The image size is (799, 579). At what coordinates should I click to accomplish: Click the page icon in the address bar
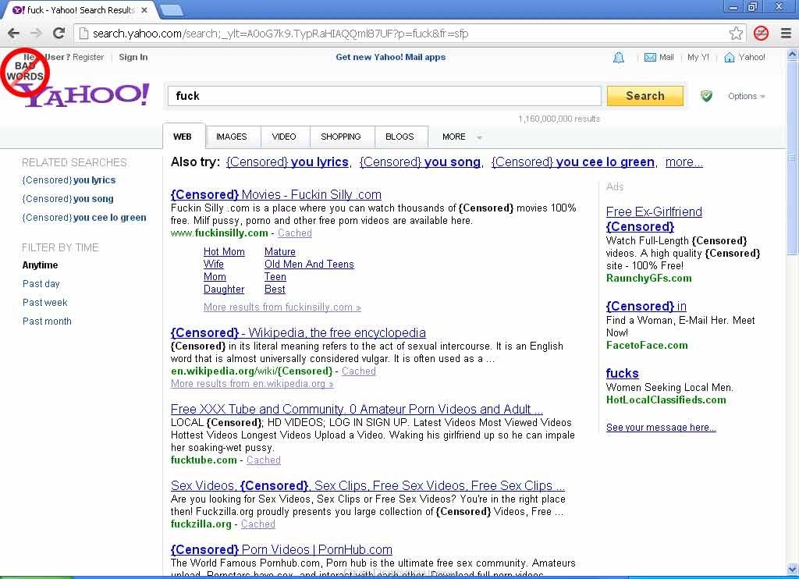[x=83, y=34]
